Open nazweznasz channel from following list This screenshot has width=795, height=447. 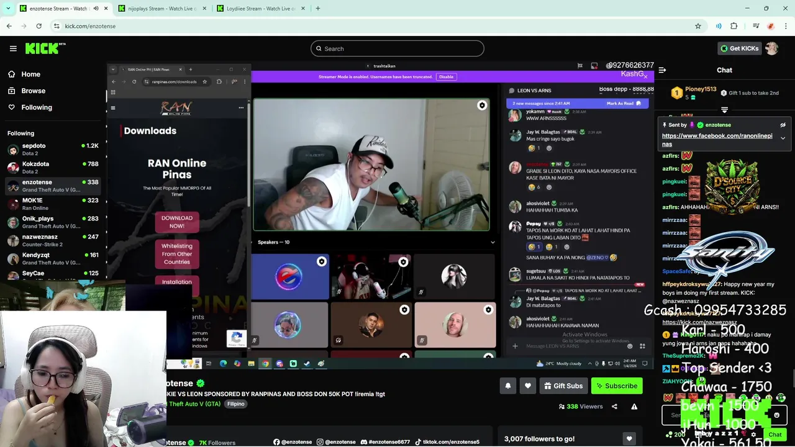[53, 240]
